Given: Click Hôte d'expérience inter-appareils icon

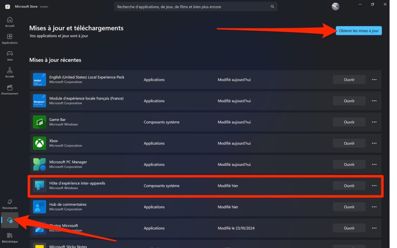Looking at the screenshot, I should point(39,185).
